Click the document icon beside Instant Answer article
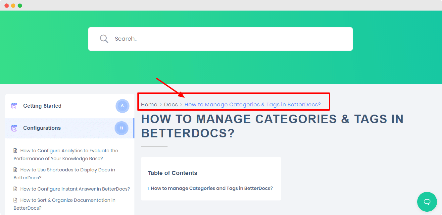This screenshot has height=215, width=442. click(x=15, y=189)
